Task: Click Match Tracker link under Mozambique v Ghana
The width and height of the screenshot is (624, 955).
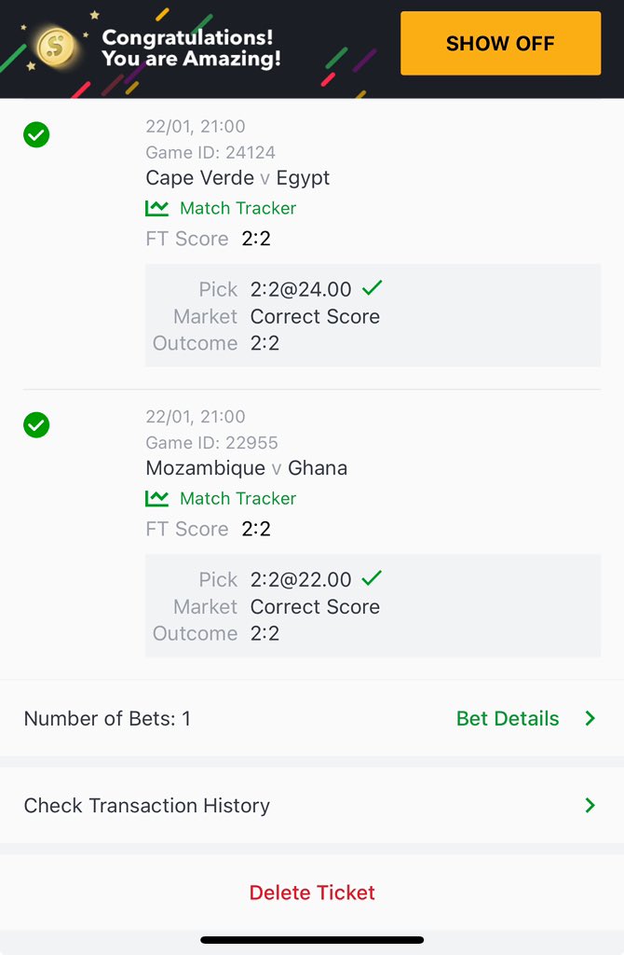Action: (237, 498)
